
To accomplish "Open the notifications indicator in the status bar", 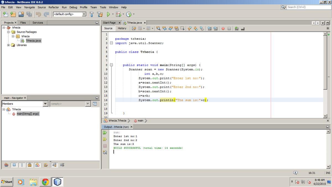I will pyautogui.click(x=295, y=173).
